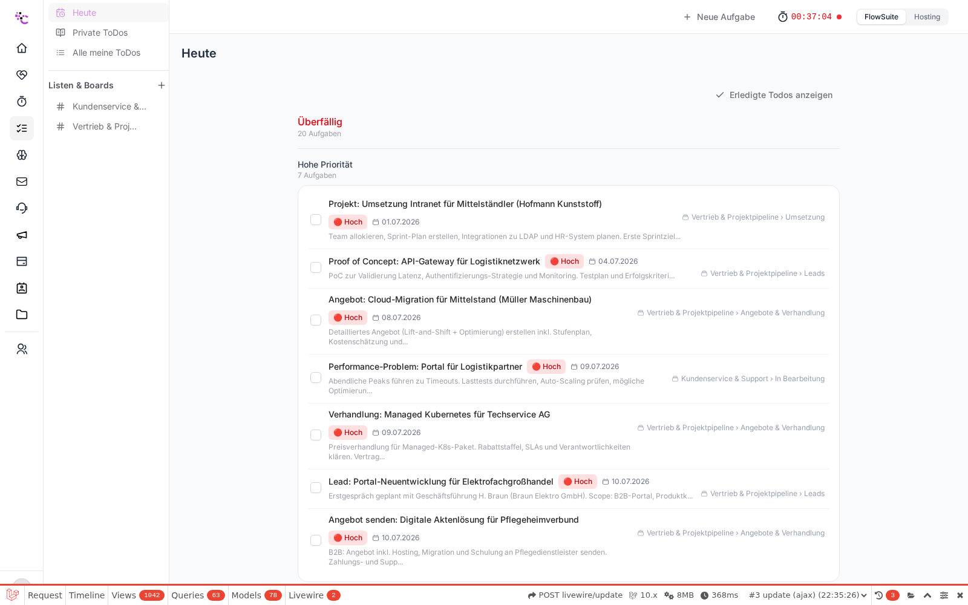Create a task via Neue Aufgabe
Screen dimensions: 968x605
[x=719, y=17]
